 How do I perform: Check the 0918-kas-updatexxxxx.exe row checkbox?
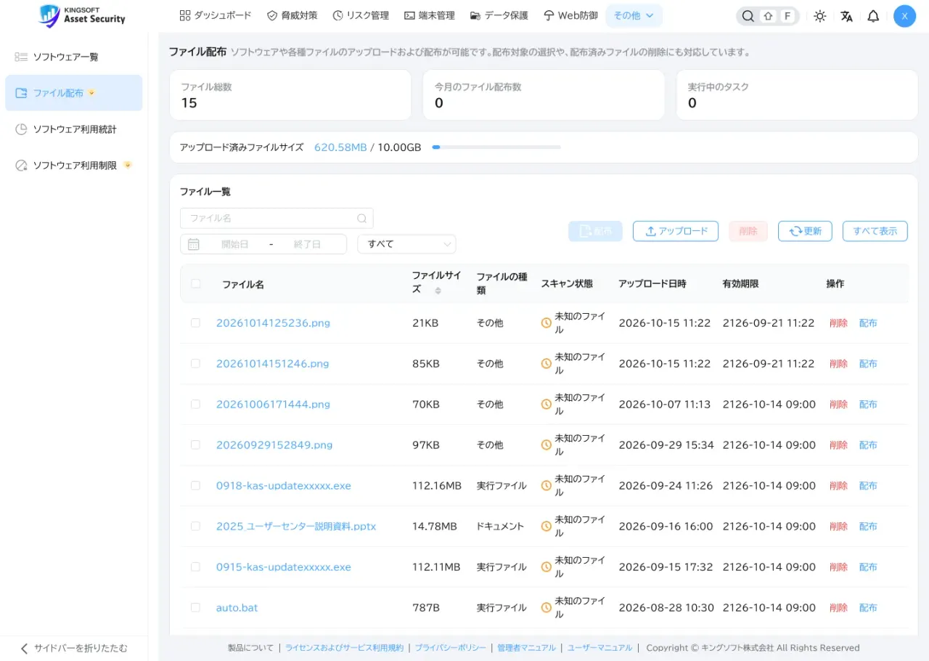195,485
